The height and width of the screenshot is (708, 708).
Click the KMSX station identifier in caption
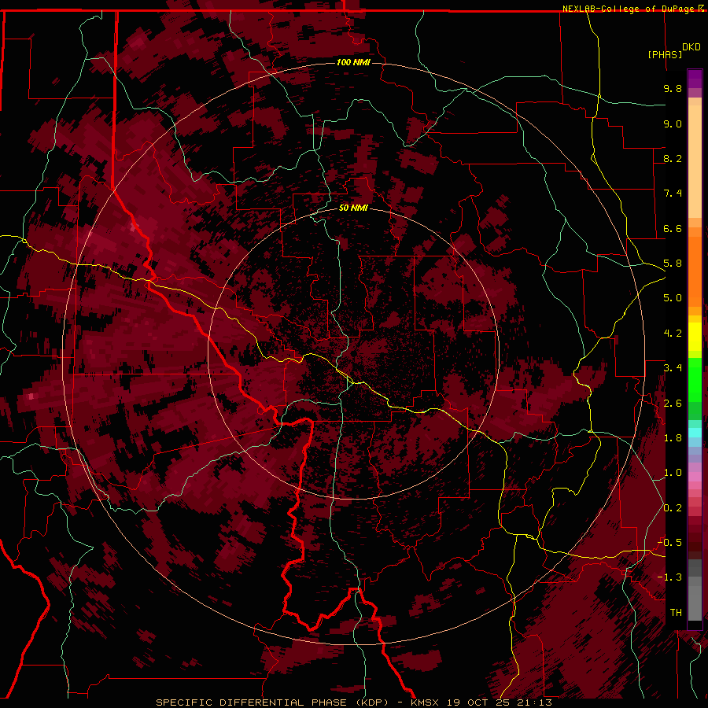[x=426, y=702]
